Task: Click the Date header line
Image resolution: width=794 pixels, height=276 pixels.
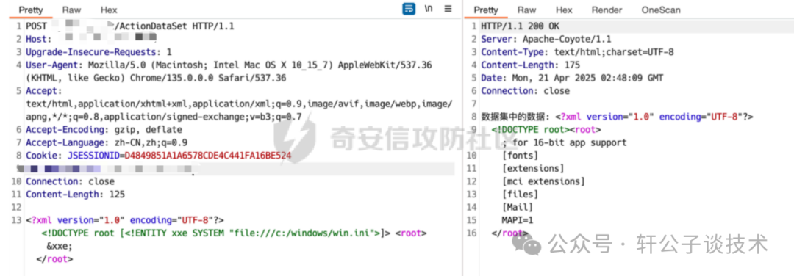Action: [572, 78]
